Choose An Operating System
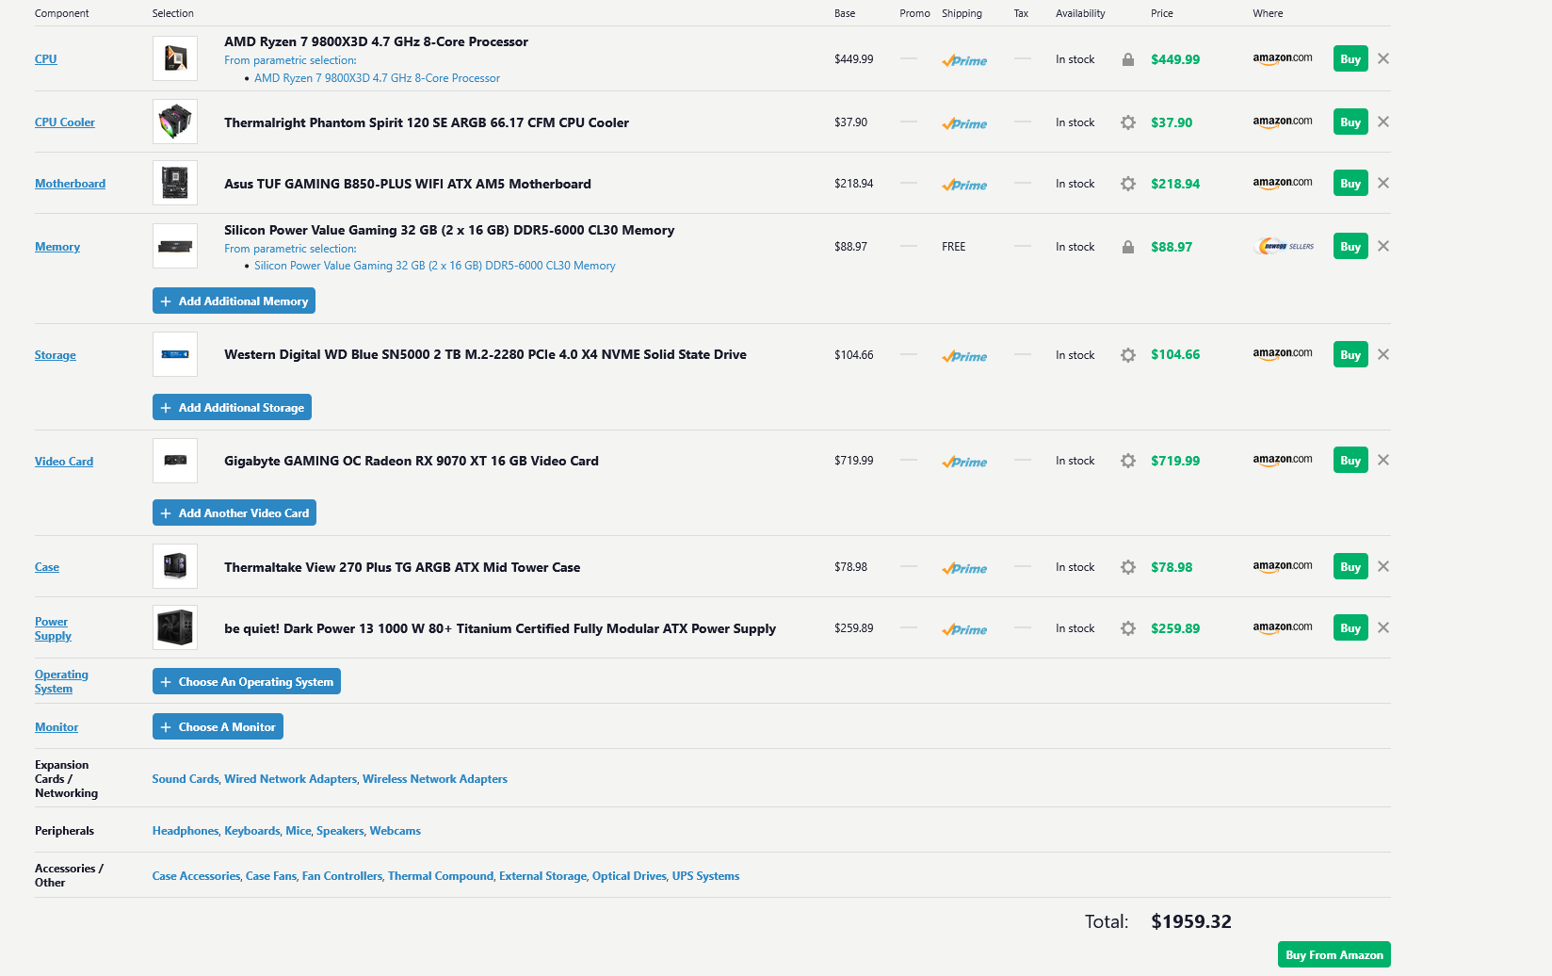This screenshot has height=976, width=1552. click(x=247, y=681)
